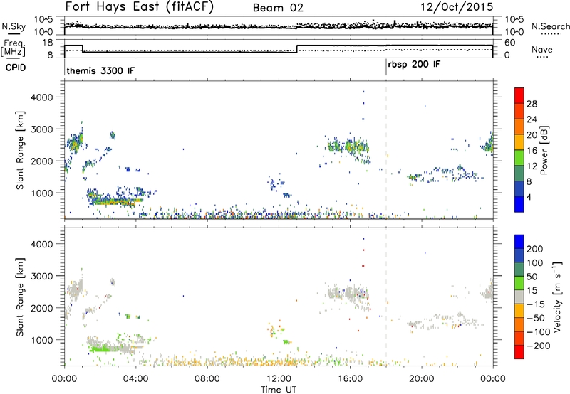Screen dimensions: 570x394
Task: Click the "N.Search" legend label
Action: [551, 26]
